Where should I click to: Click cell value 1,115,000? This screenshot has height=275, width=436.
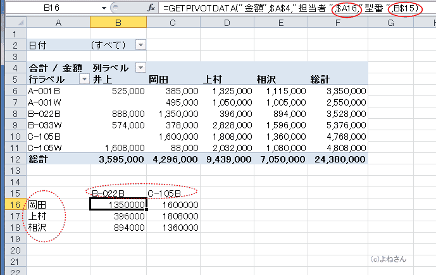[286, 91]
